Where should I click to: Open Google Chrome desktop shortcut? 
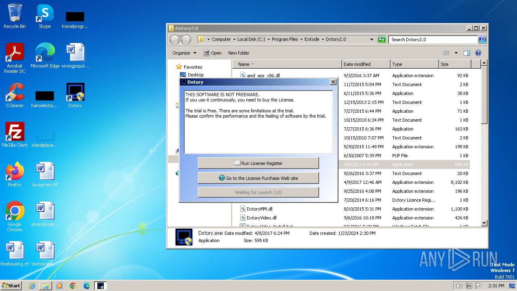(x=15, y=216)
